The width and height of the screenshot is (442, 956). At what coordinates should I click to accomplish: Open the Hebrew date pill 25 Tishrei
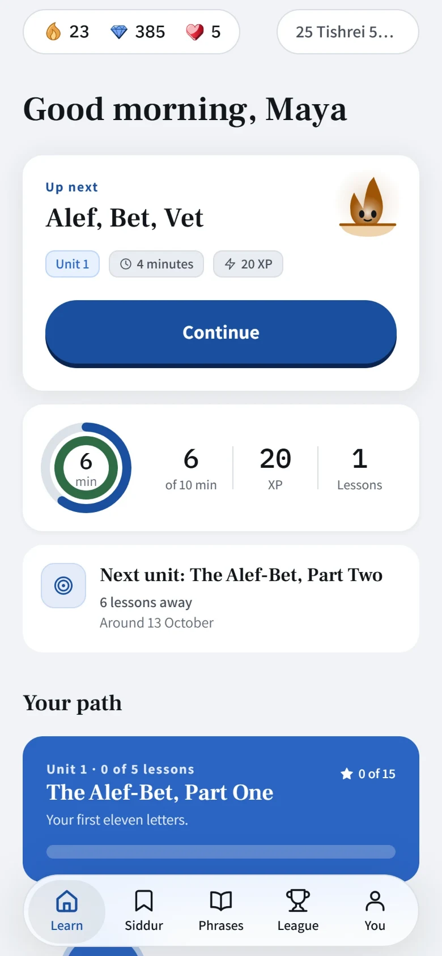[x=347, y=32]
